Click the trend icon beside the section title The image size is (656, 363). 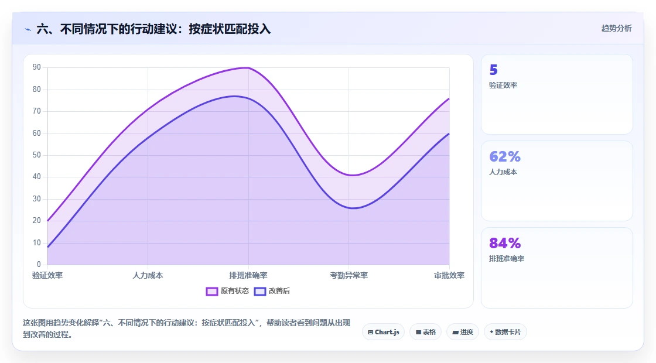(x=28, y=29)
